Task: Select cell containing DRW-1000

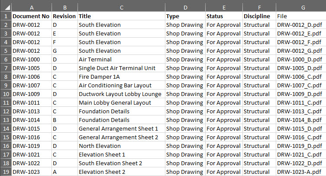Action: [32, 59]
